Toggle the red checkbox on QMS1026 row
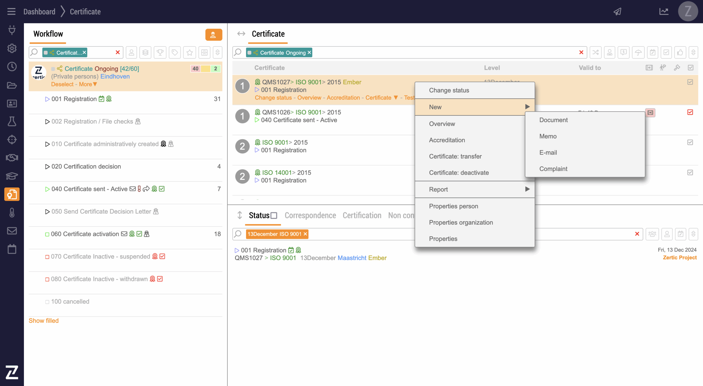 point(690,112)
